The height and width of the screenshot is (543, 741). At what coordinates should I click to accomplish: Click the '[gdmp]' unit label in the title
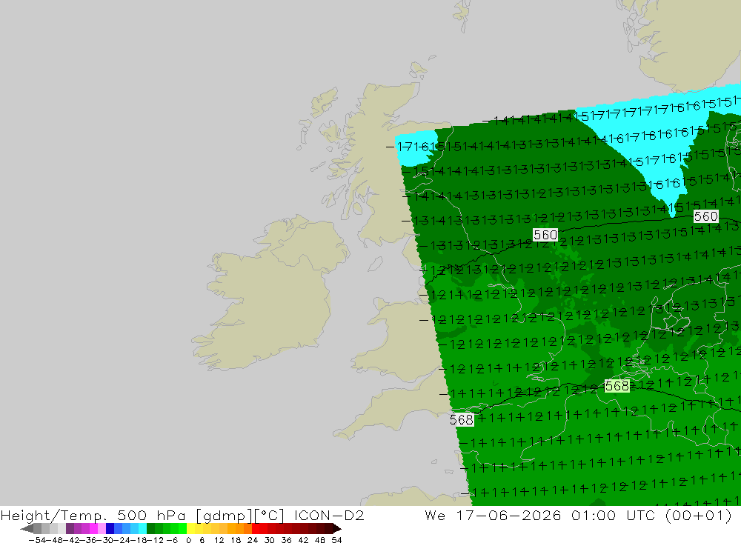pos(224,515)
